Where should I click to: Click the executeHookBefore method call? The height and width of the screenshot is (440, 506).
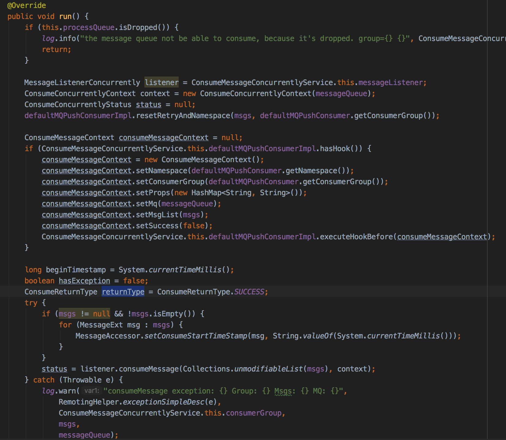tap(356, 237)
